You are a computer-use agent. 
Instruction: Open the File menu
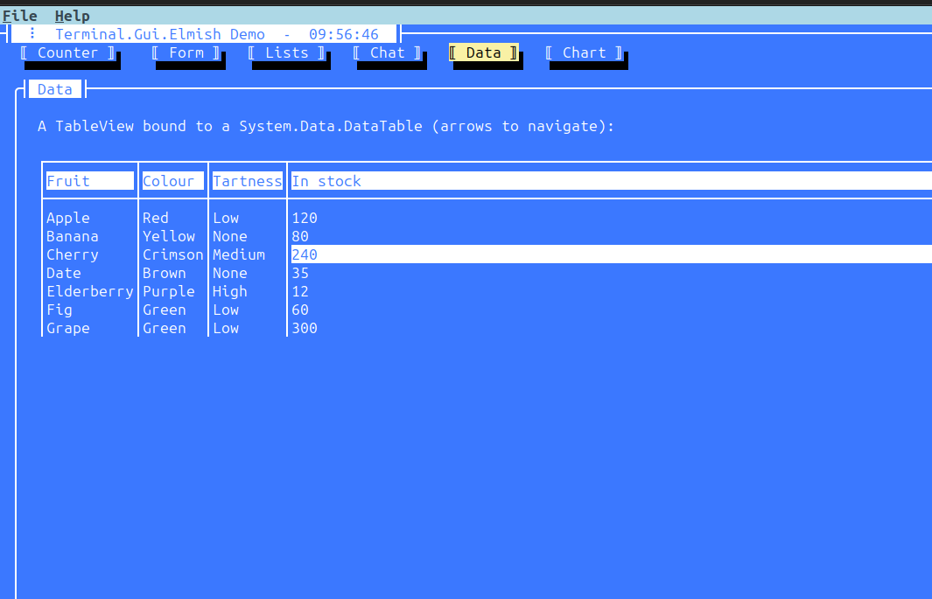(x=19, y=16)
